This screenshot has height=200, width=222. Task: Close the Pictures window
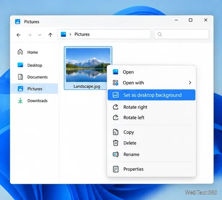[206, 20]
